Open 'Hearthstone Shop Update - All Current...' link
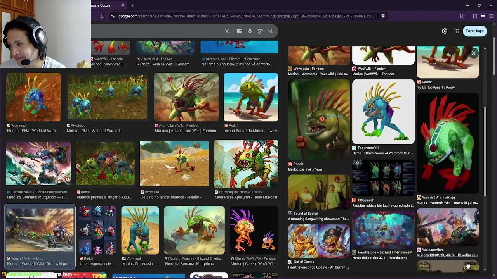Viewport: 497px width, 279px height. click(x=318, y=267)
